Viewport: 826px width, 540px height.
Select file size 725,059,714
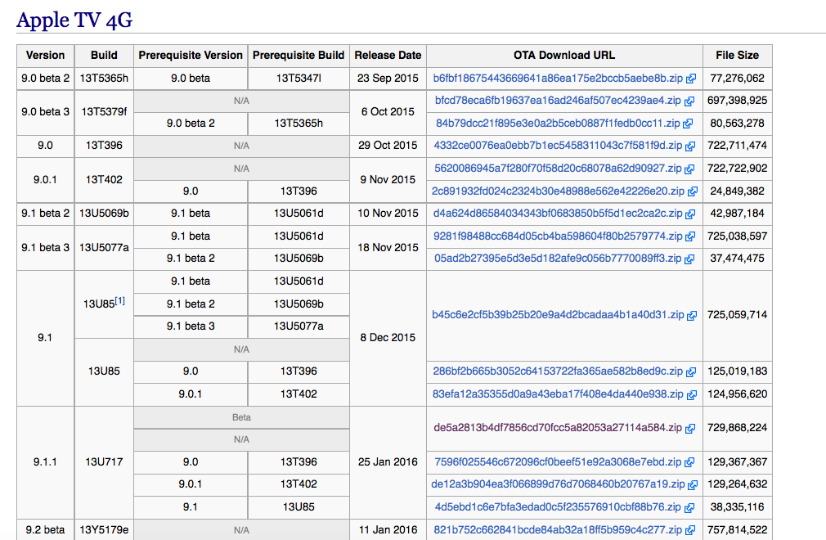(x=737, y=314)
